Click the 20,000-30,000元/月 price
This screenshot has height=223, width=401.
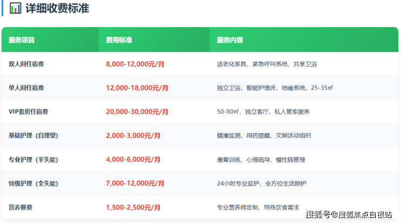[x=137, y=111]
